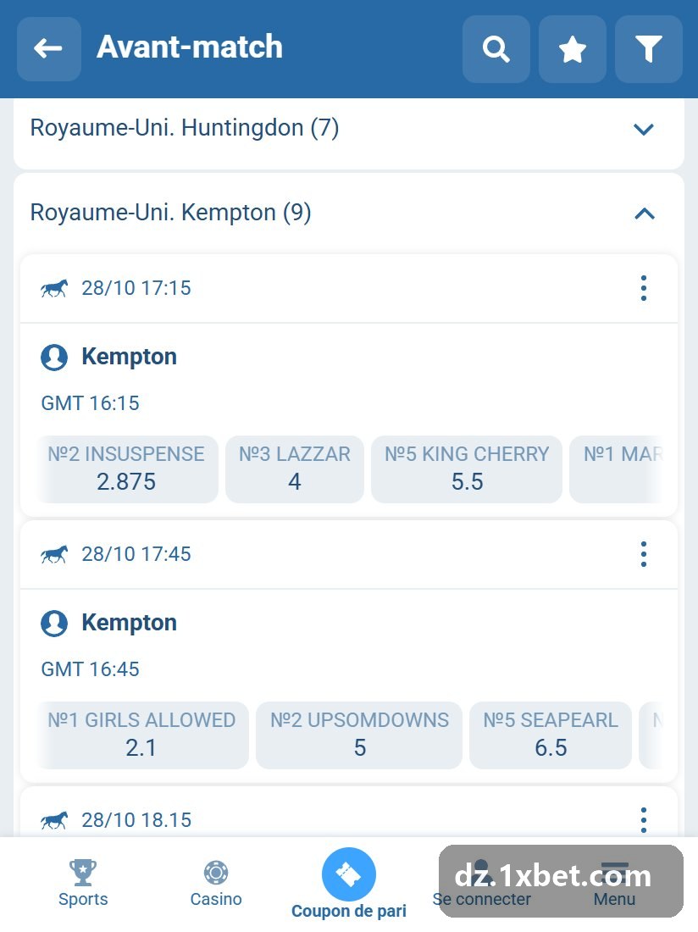Click horse icon beside 28/10 17:45
The image size is (698, 932).
coord(54,555)
